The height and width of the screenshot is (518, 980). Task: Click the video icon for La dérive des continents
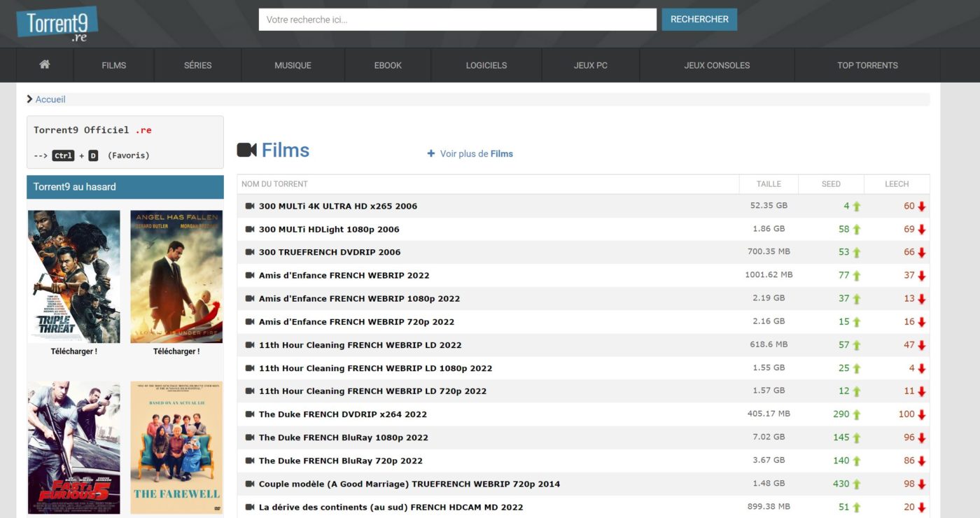coord(250,507)
